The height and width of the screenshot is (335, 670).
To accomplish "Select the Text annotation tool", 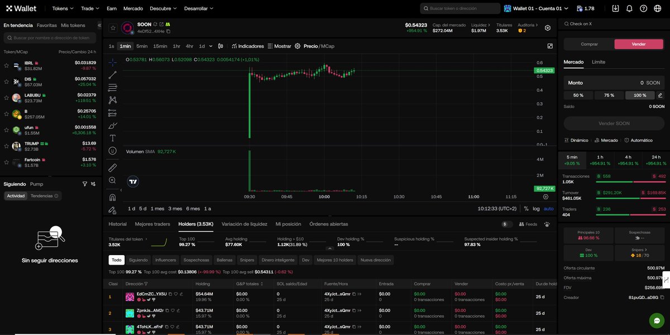I will coord(112,138).
